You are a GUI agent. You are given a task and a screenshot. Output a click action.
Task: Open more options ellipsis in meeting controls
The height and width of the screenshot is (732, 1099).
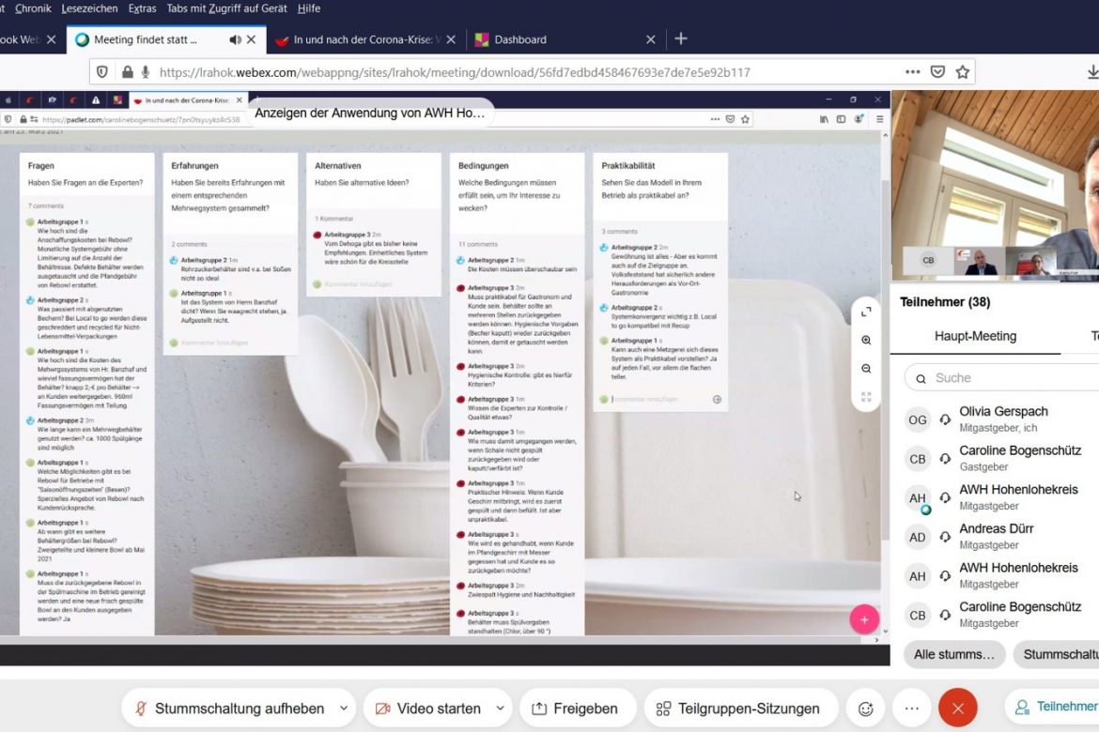[x=911, y=709]
